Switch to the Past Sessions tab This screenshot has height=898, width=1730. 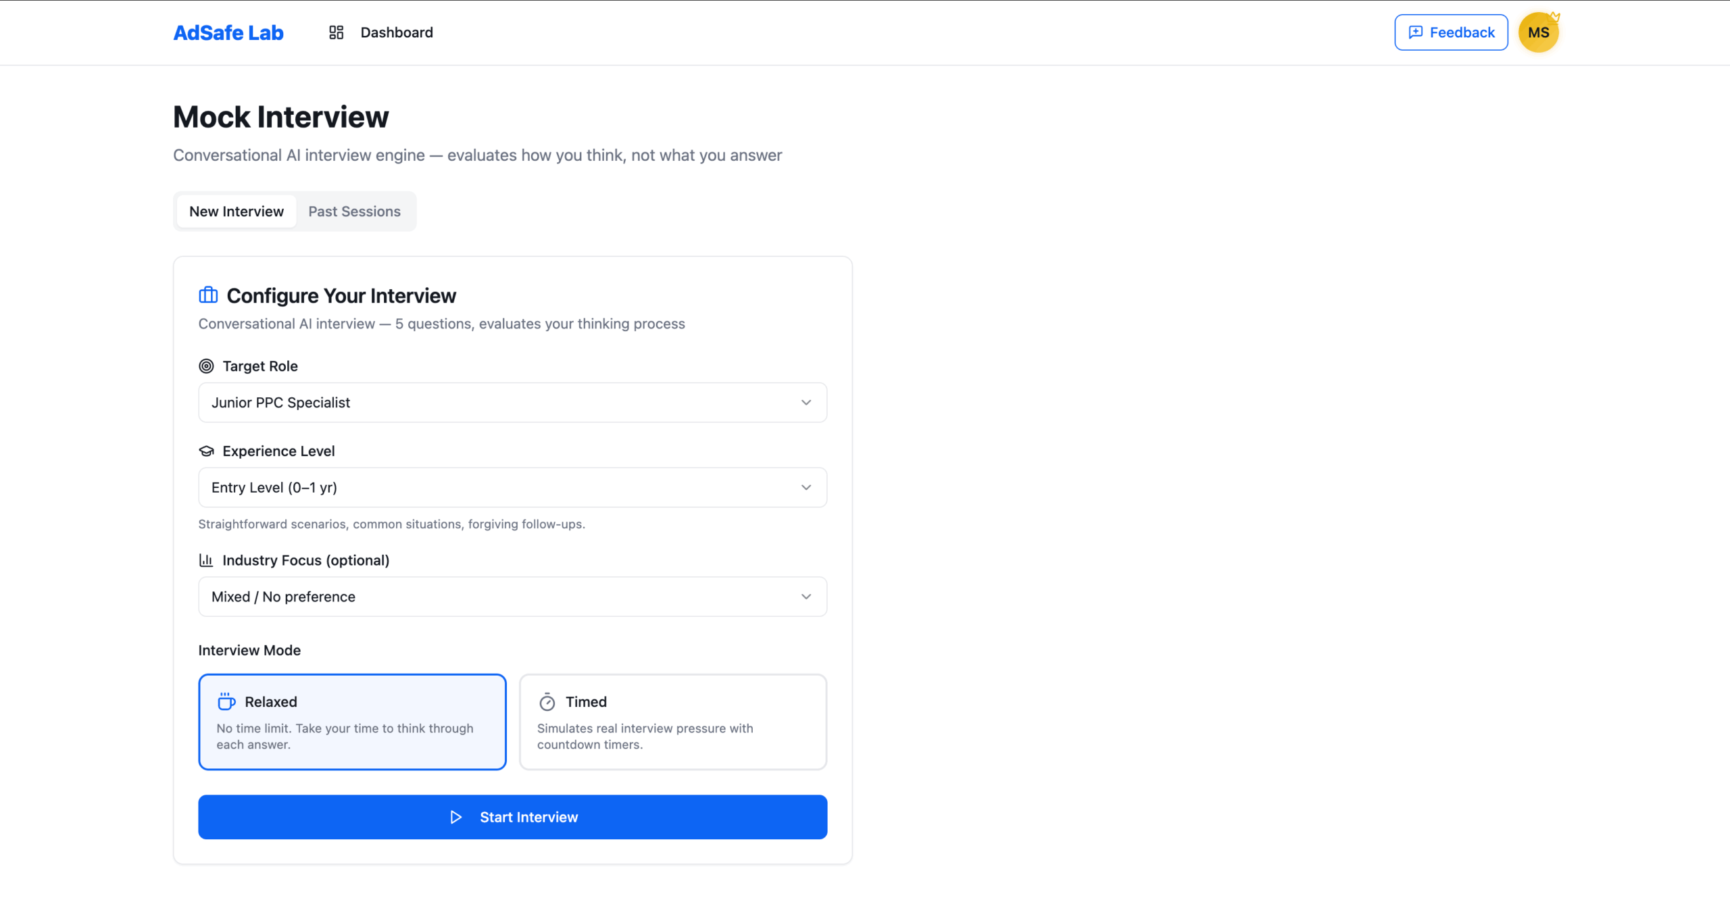coord(354,211)
